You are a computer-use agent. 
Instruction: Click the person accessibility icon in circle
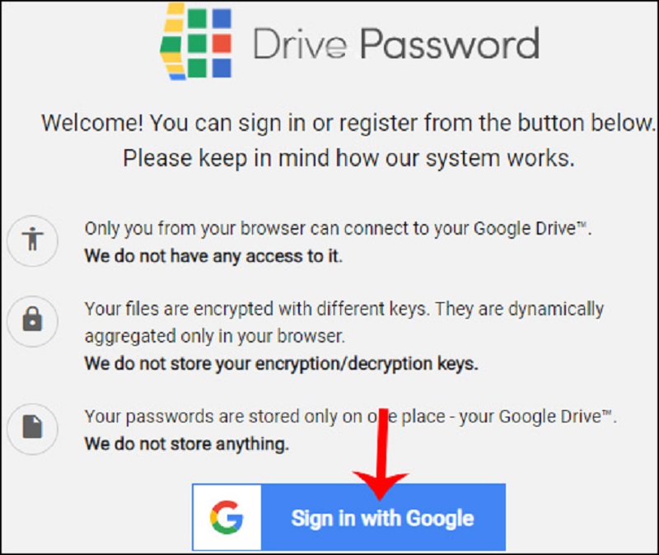33,240
